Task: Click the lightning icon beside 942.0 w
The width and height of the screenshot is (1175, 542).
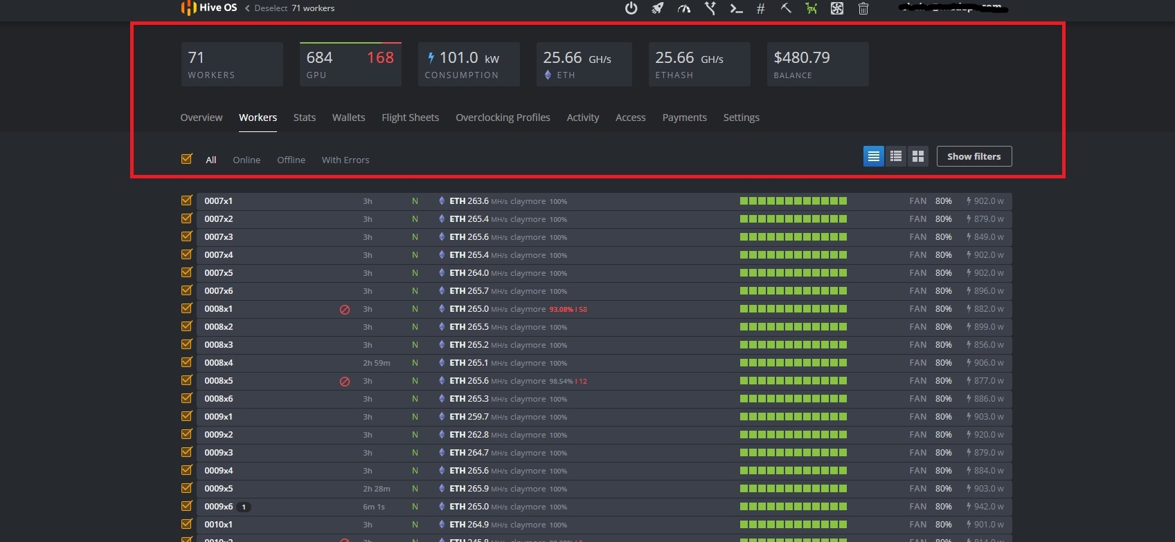Action: pos(969,507)
